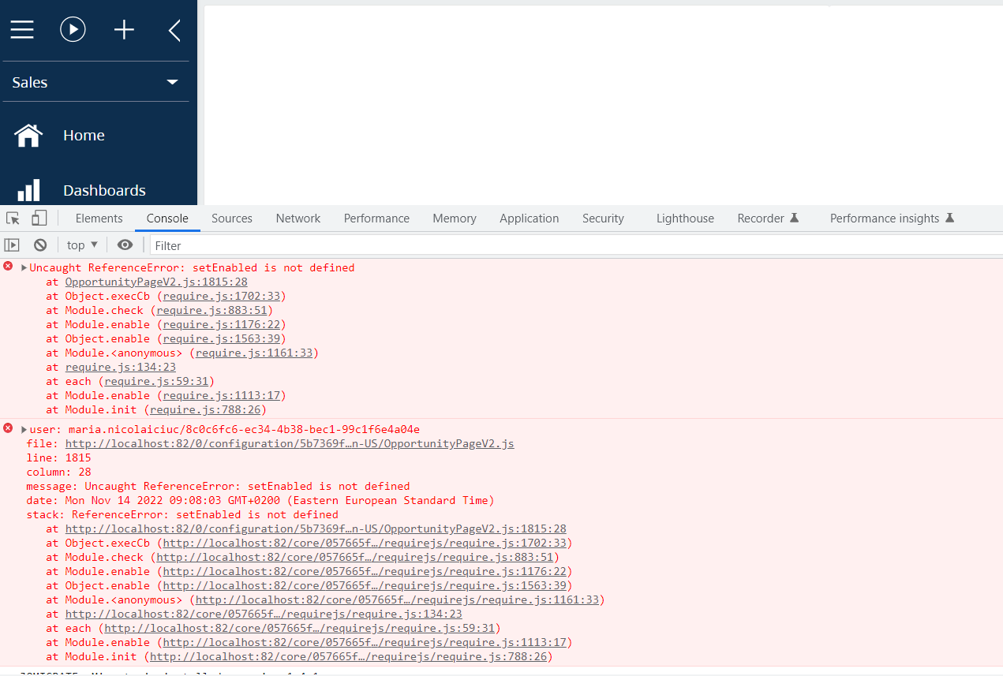This screenshot has height=676, width=1003.
Task: Click the plus quick-add icon
Action: [124, 30]
